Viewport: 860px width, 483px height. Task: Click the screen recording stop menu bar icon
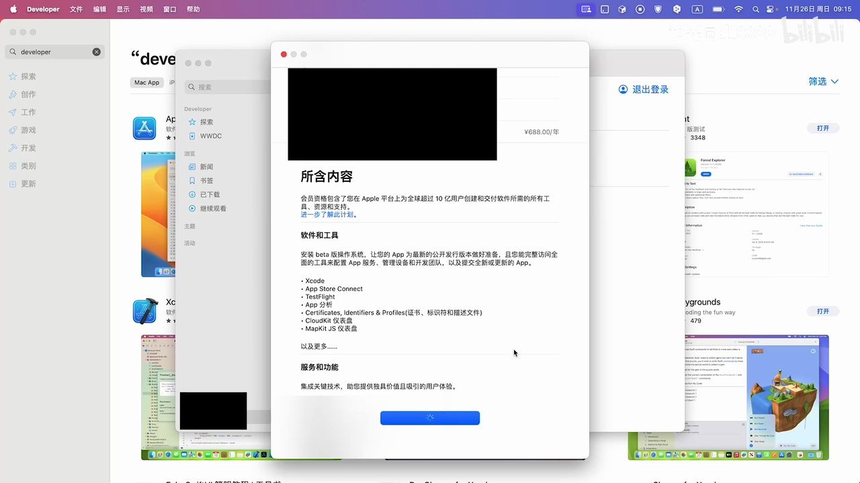pyautogui.click(x=640, y=9)
